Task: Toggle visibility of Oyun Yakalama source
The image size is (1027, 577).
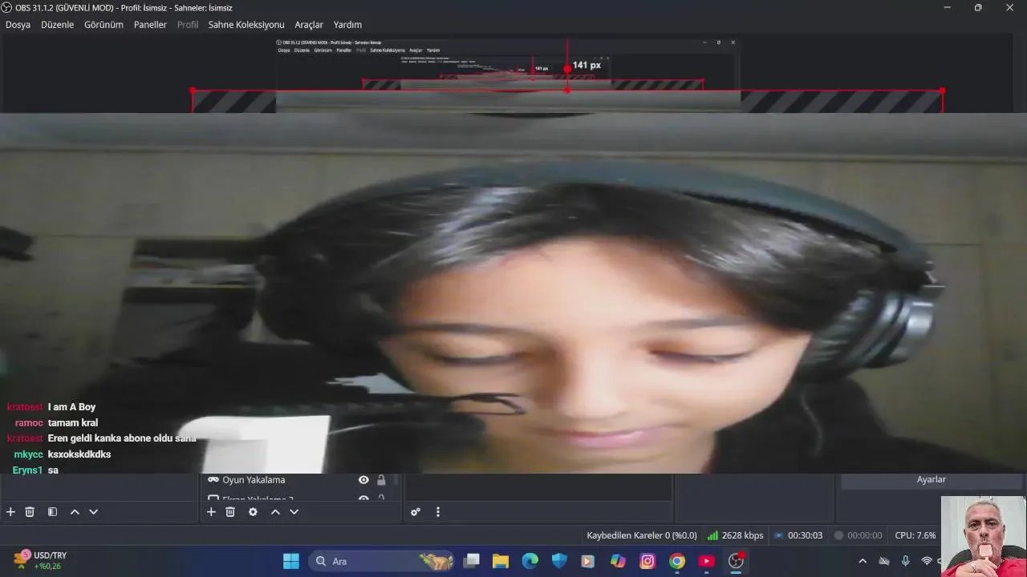Action: pyautogui.click(x=363, y=480)
